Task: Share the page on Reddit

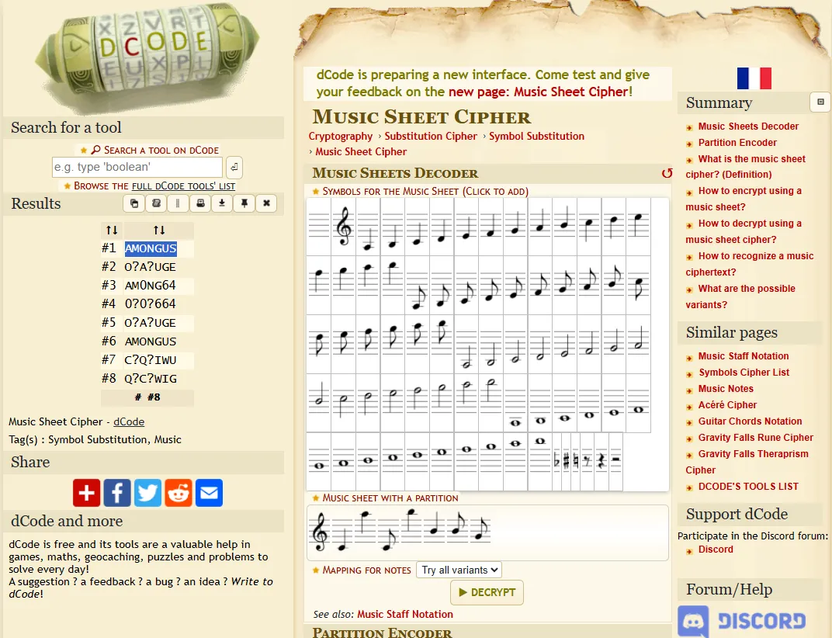Action: coord(179,493)
